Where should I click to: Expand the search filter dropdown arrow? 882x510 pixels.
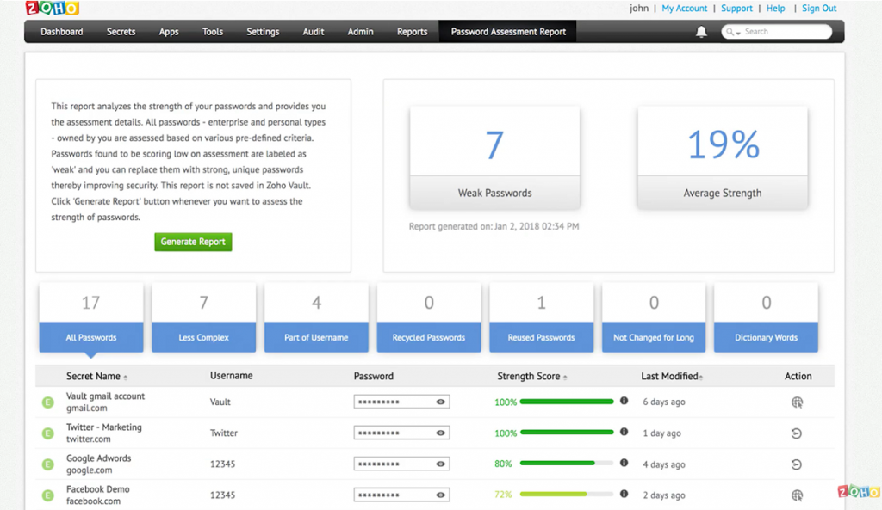click(x=735, y=33)
